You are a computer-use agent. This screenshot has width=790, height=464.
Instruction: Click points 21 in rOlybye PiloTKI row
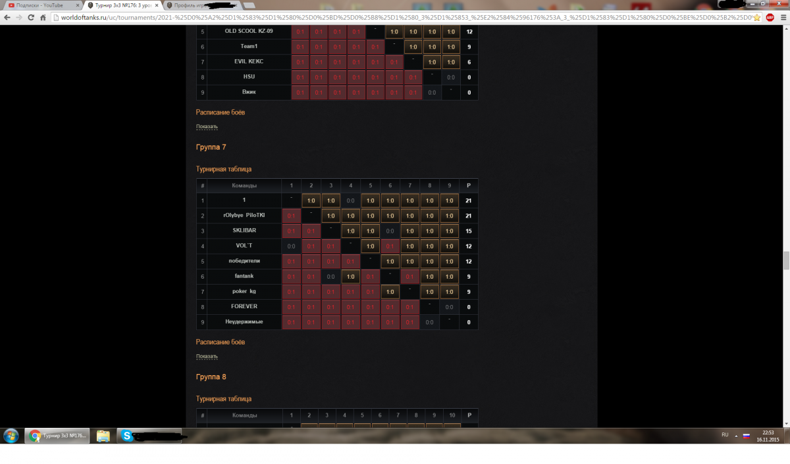[469, 216]
